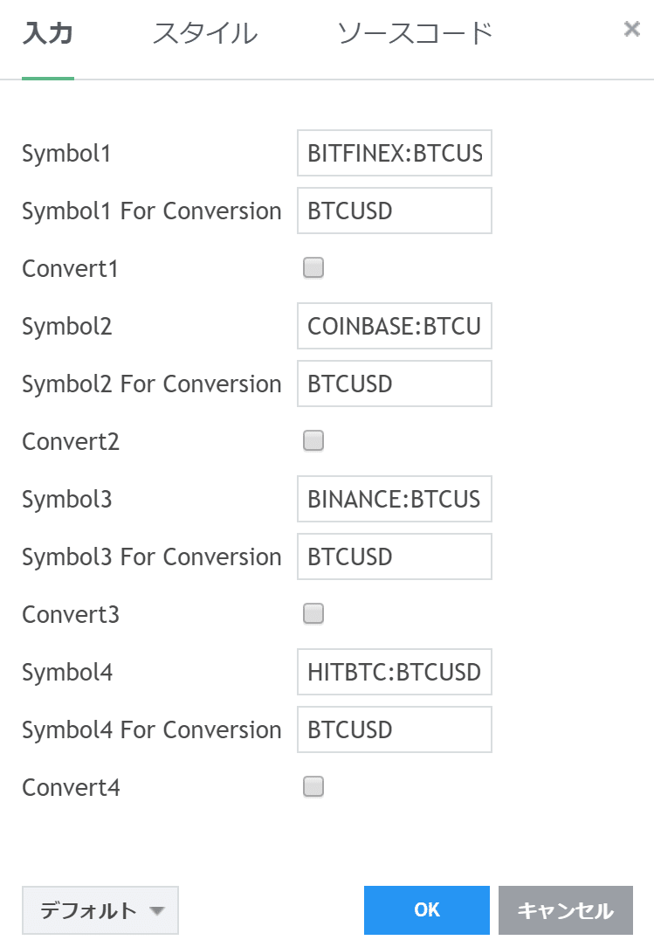Edit the Symbol2 COINBASE input field
This screenshot has height=947, width=654.
395,327
